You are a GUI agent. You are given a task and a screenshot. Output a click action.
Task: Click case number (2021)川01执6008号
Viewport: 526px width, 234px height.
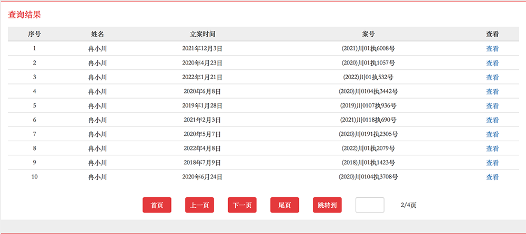(x=368, y=49)
